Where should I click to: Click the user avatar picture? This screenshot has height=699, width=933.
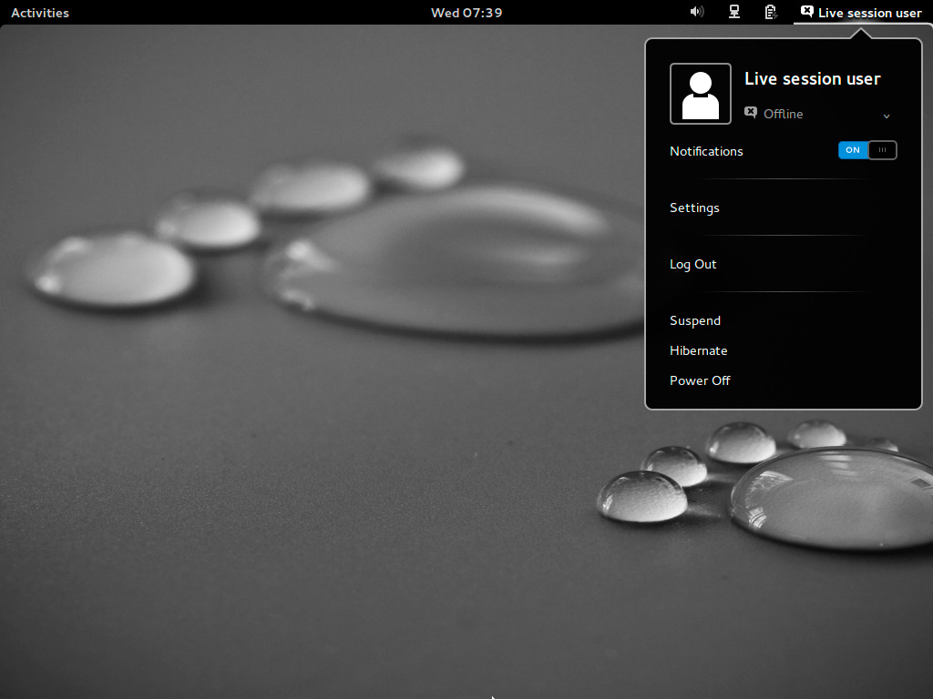coord(700,94)
